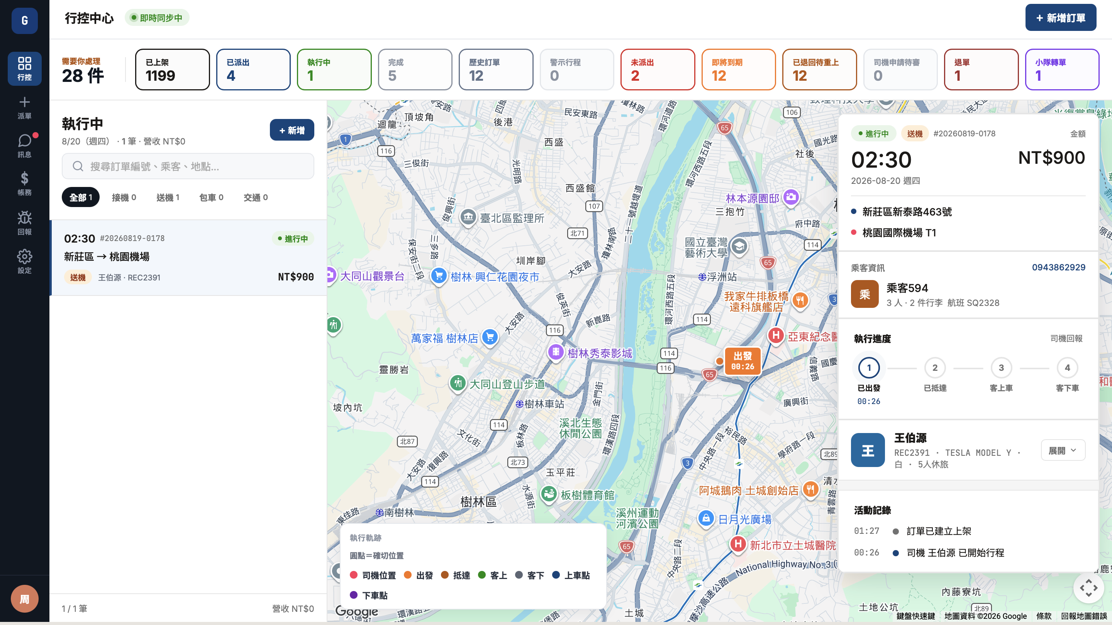Open the 派單 plus icon in sidebar
The height and width of the screenshot is (625, 1112).
[25, 107]
